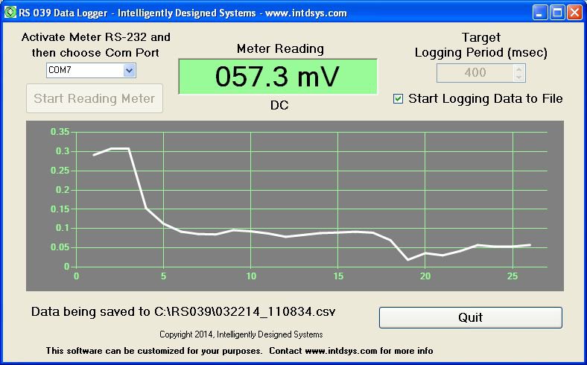
Task: Click the data saved file path text
Action: 183,311
